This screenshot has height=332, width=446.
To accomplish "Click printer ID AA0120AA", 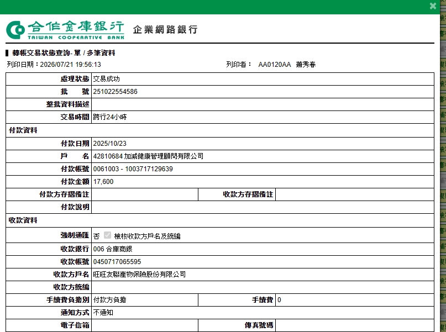I will click(275, 65).
